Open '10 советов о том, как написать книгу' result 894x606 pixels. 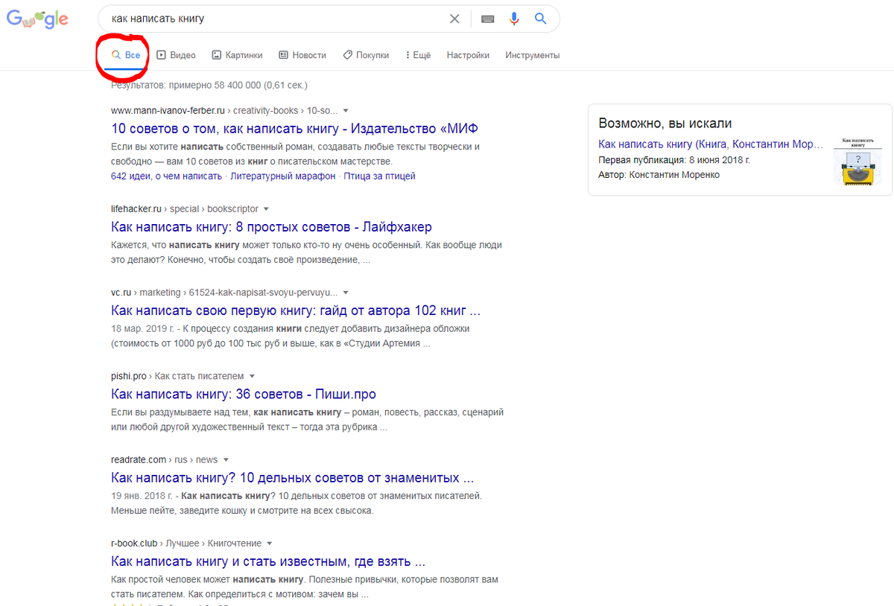(294, 129)
